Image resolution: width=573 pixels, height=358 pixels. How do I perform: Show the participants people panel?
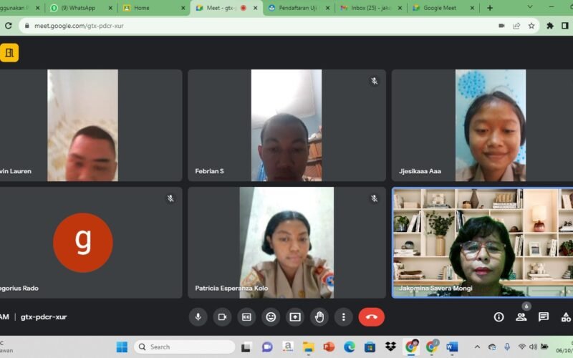521,316
